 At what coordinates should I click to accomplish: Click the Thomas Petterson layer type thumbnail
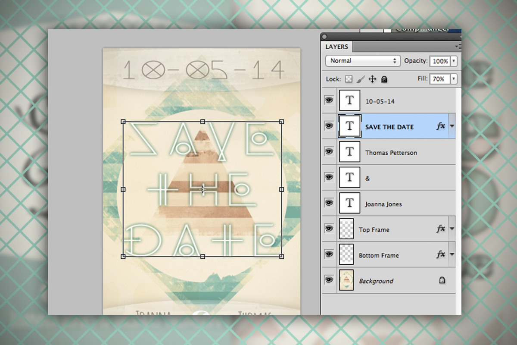[349, 152]
